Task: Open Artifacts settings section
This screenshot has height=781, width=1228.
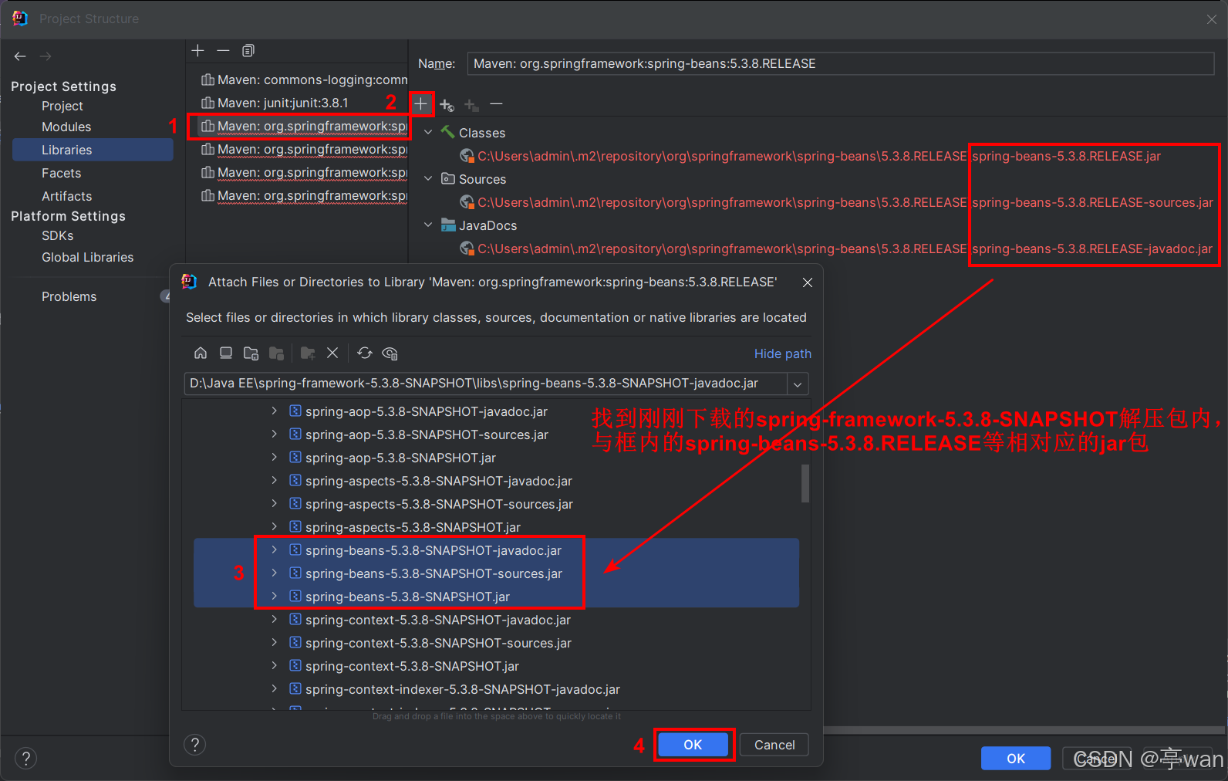Action: tap(67, 196)
